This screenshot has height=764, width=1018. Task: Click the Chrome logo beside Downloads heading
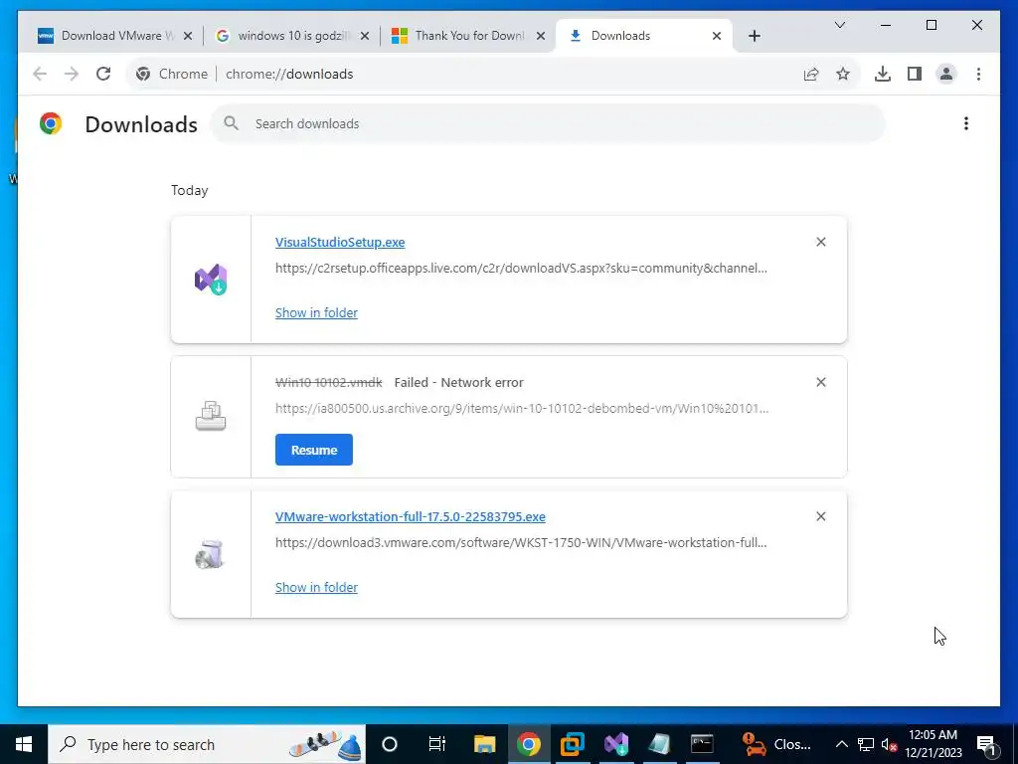coord(51,123)
